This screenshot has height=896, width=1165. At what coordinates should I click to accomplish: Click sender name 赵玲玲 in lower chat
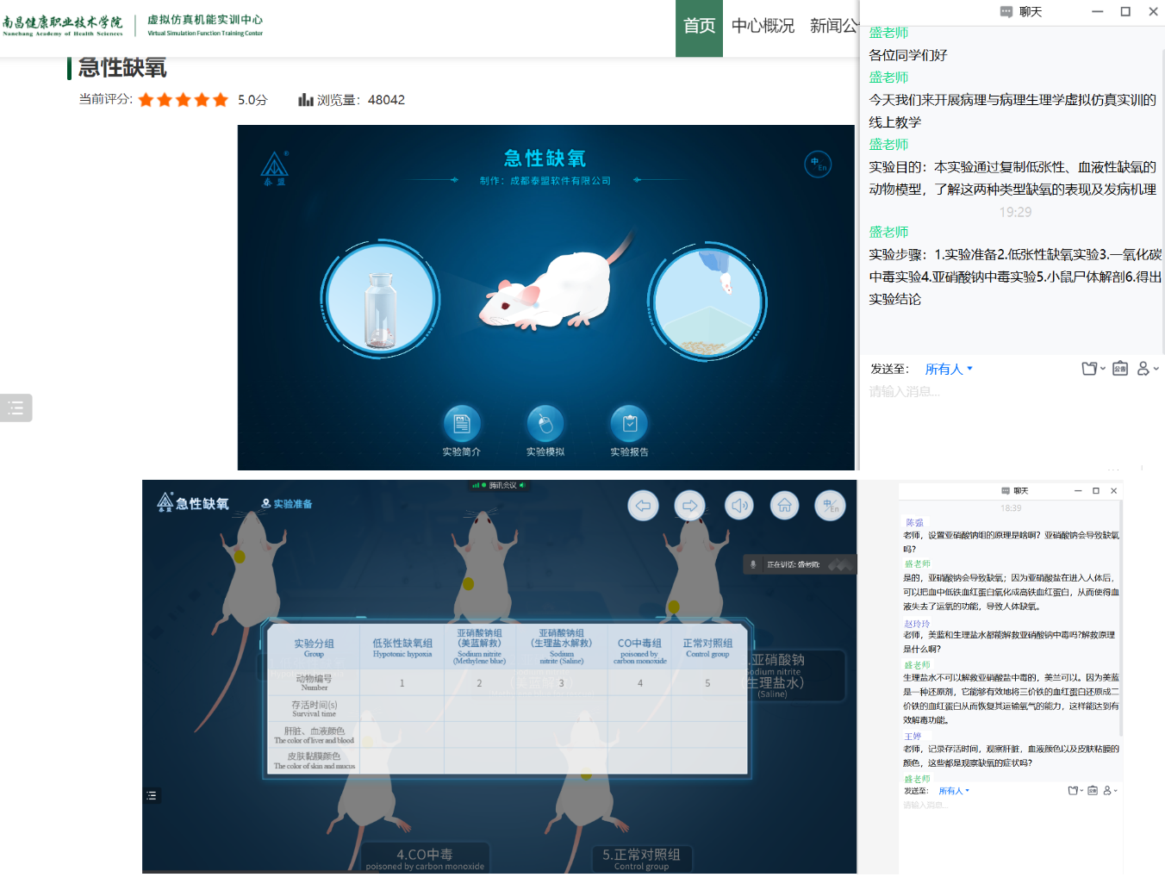pos(917,624)
